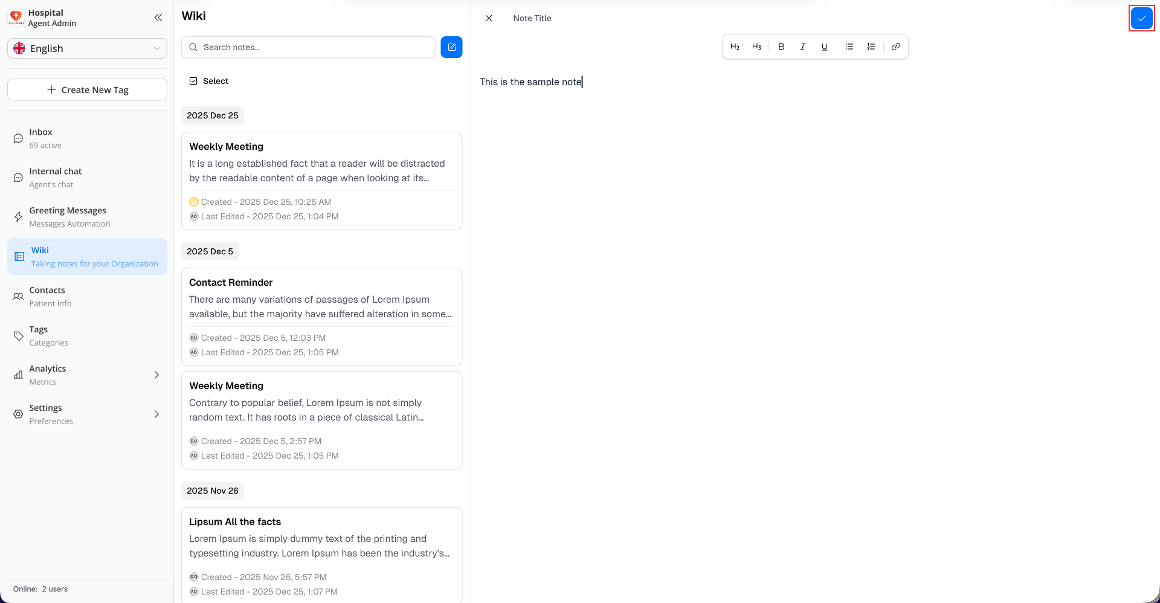Apply H2 heading formatting in note editor

735,47
